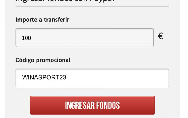Place cursor on WINASPORT23 promo text
This screenshot has height=118, width=188.
tap(44, 77)
